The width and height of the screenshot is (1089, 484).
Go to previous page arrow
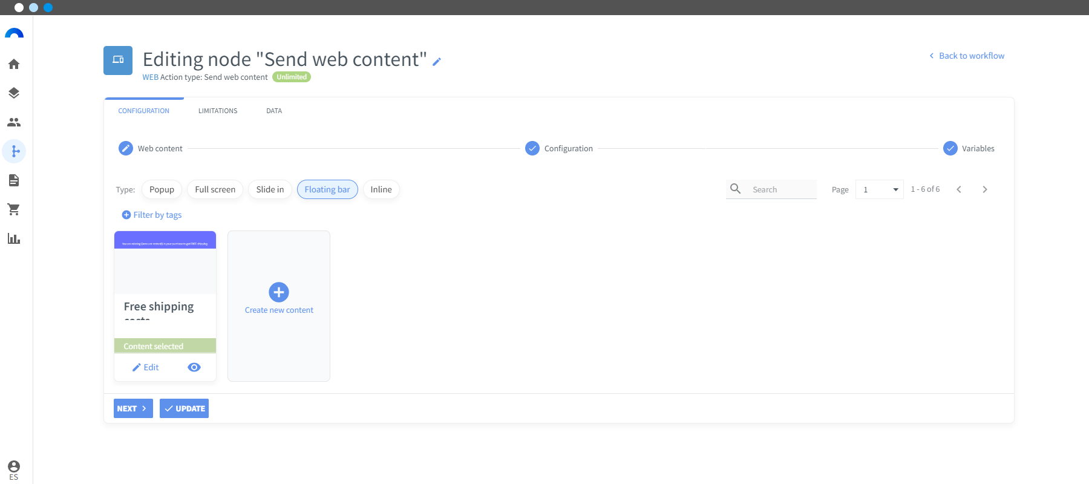tap(959, 189)
